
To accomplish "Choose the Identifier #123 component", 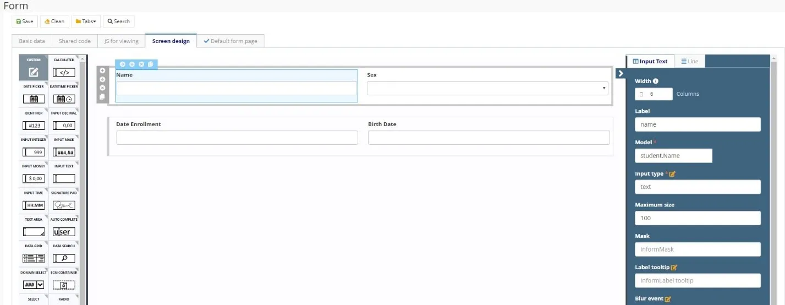I will (34, 121).
